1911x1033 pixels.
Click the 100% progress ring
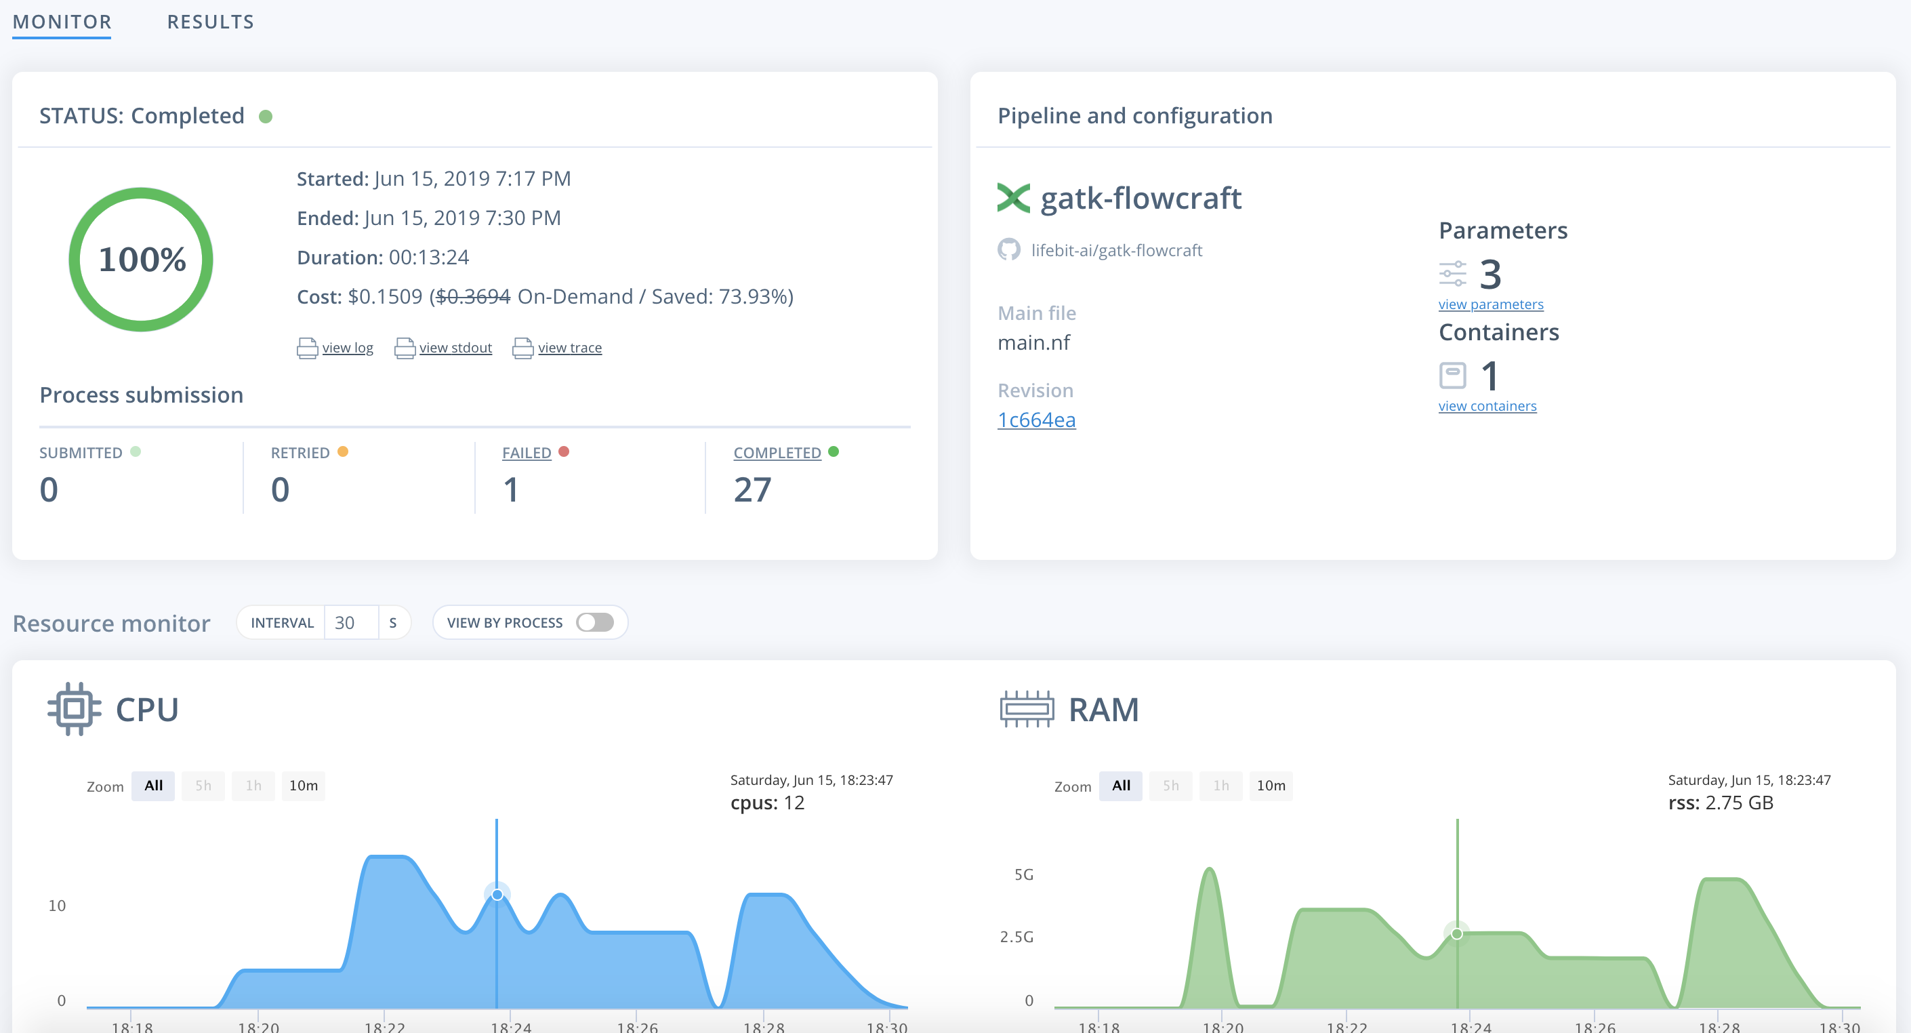(141, 260)
